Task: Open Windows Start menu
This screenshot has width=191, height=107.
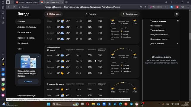Action: click(49, 104)
